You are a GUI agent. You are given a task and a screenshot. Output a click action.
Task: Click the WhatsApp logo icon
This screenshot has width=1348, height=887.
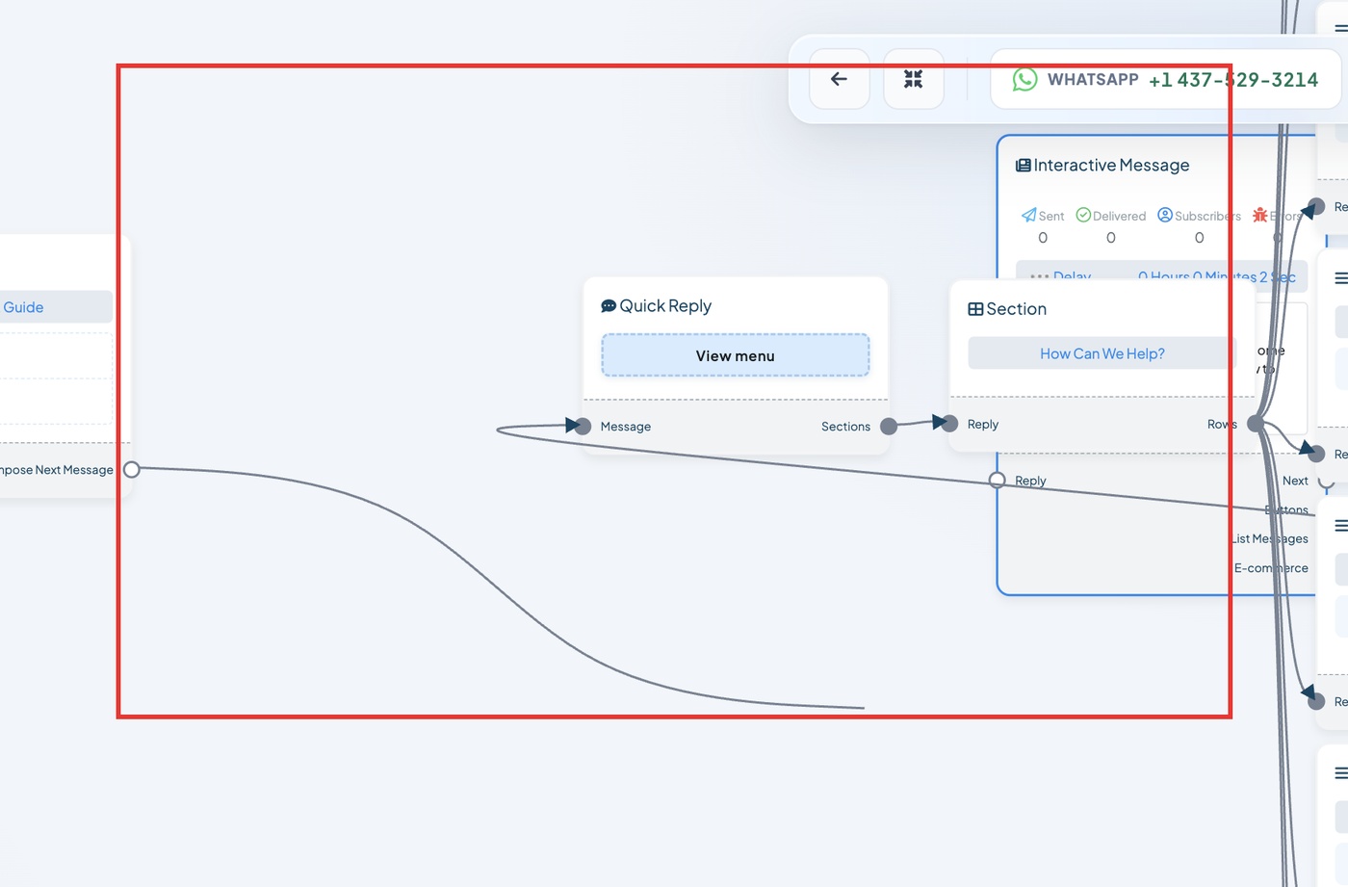click(x=1024, y=79)
